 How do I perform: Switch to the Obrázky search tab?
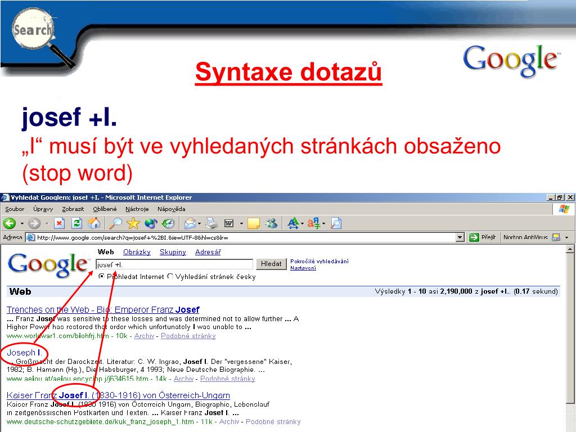click(137, 252)
